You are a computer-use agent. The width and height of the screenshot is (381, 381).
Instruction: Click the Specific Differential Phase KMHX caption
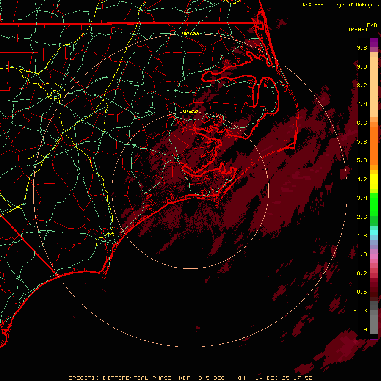point(190,378)
